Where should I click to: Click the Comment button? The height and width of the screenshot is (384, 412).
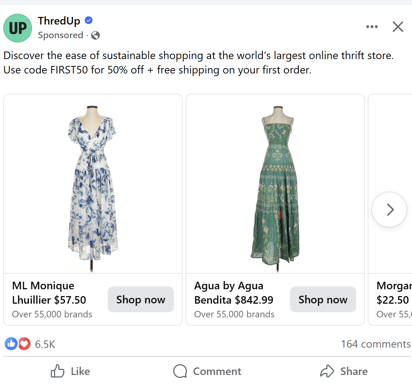(x=207, y=371)
